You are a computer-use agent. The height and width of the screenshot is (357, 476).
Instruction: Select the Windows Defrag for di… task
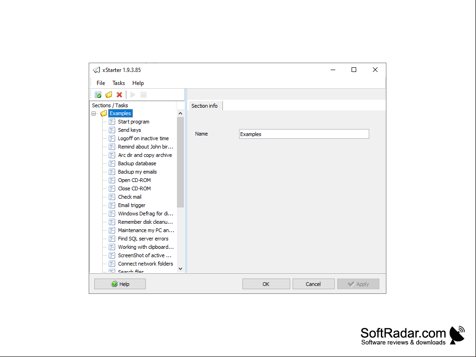[146, 214]
